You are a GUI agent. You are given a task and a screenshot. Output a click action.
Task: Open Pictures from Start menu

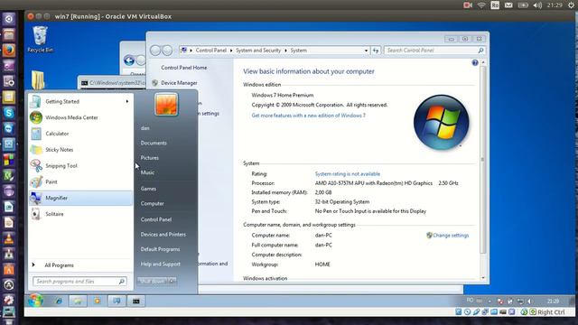(149, 158)
